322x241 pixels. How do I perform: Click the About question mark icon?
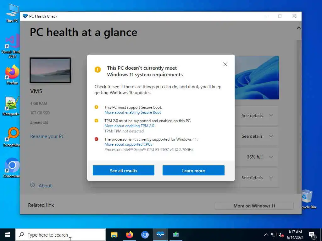point(32,185)
